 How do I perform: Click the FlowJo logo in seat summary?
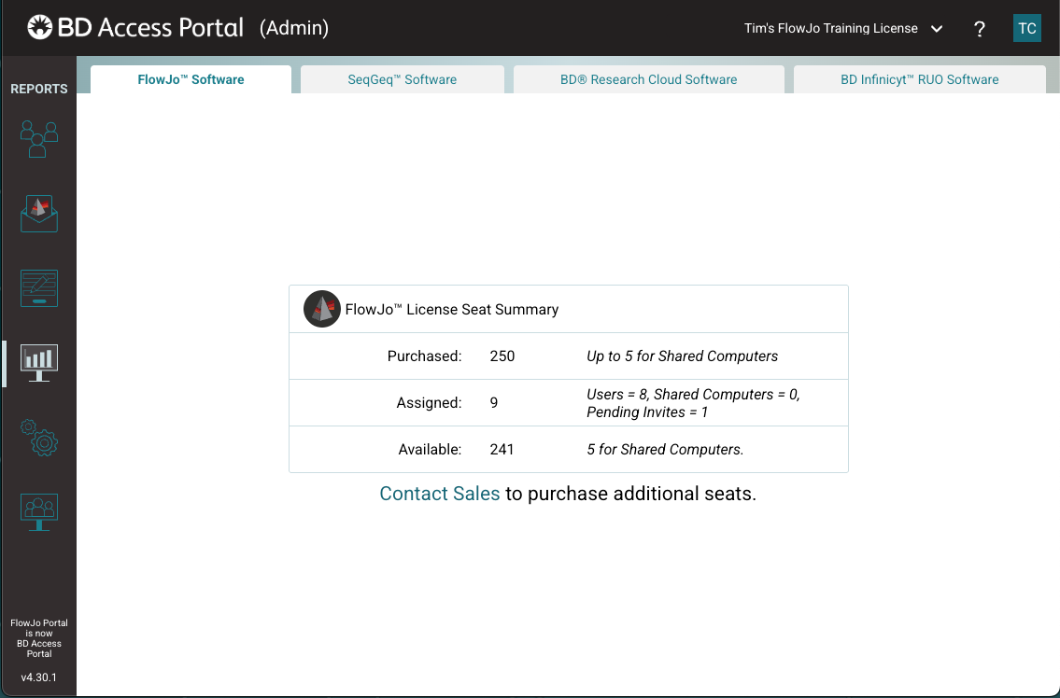[321, 309]
